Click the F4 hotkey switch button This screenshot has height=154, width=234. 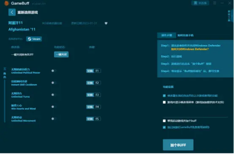94,107
